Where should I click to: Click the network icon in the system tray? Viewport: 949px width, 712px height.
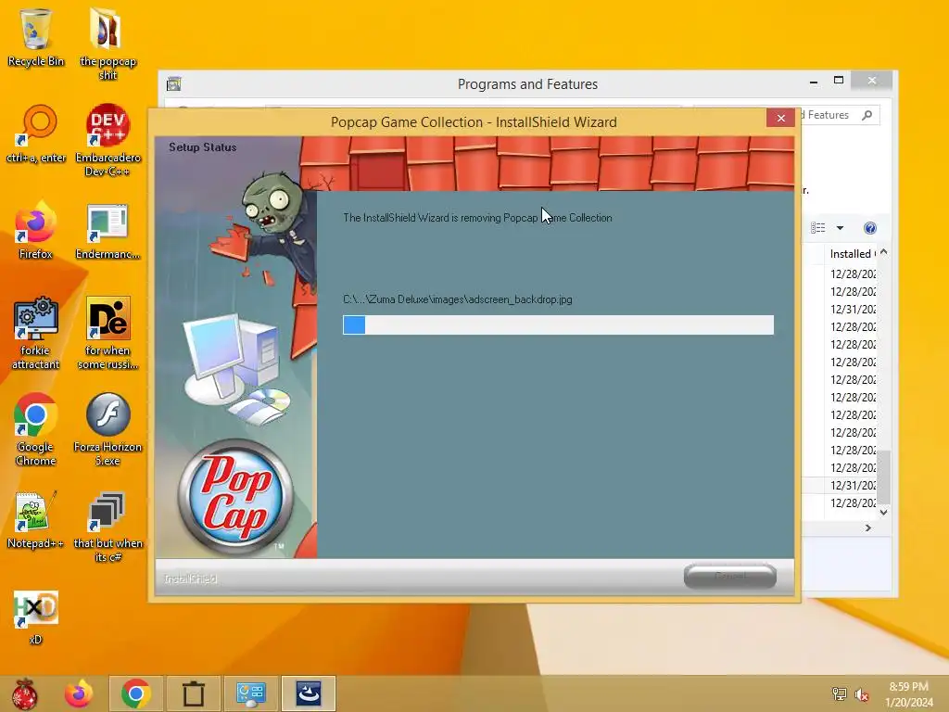point(840,694)
